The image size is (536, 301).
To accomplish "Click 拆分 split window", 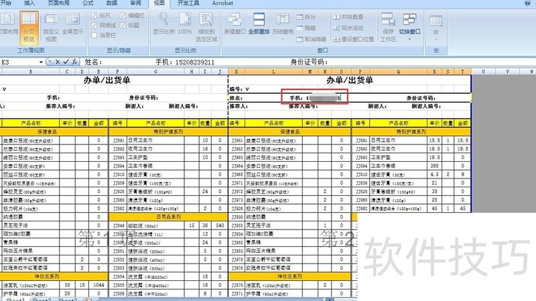I will point(306,17).
